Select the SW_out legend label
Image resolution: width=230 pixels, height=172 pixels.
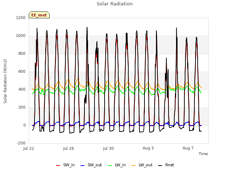pyautogui.click(x=95, y=165)
